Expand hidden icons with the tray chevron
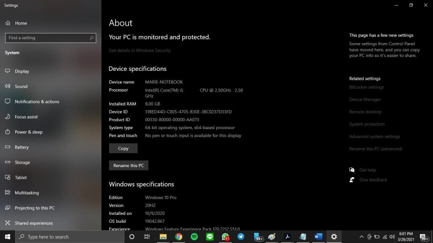433x243 pixels. pyautogui.click(x=362, y=237)
